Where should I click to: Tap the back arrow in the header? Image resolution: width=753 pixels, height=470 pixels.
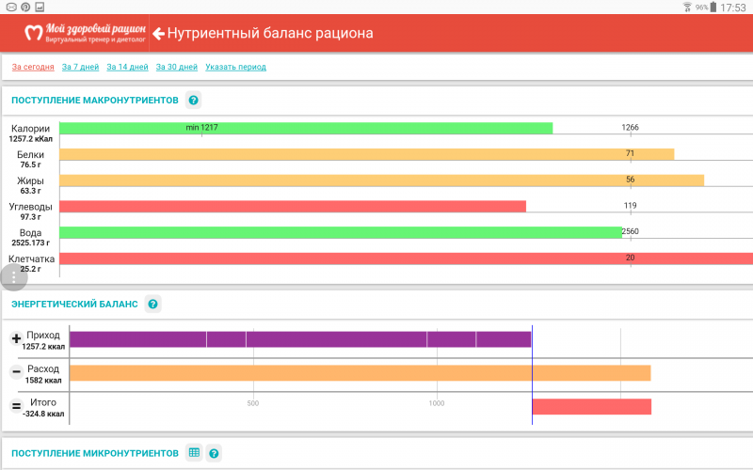click(158, 34)
